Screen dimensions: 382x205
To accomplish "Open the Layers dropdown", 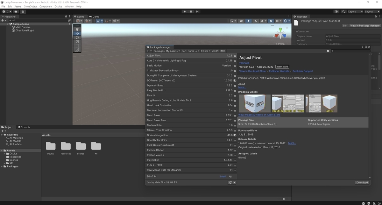I will [355, 11].
